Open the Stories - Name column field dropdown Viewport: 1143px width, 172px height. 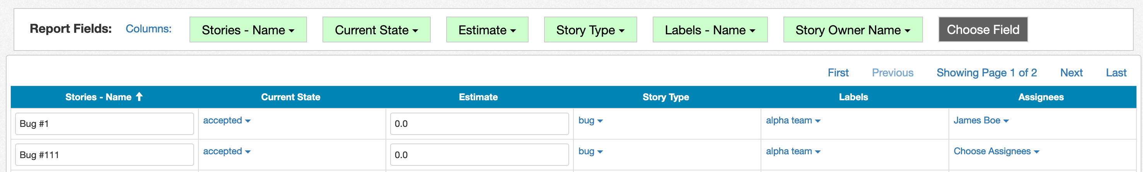click(x=248, y=30)
